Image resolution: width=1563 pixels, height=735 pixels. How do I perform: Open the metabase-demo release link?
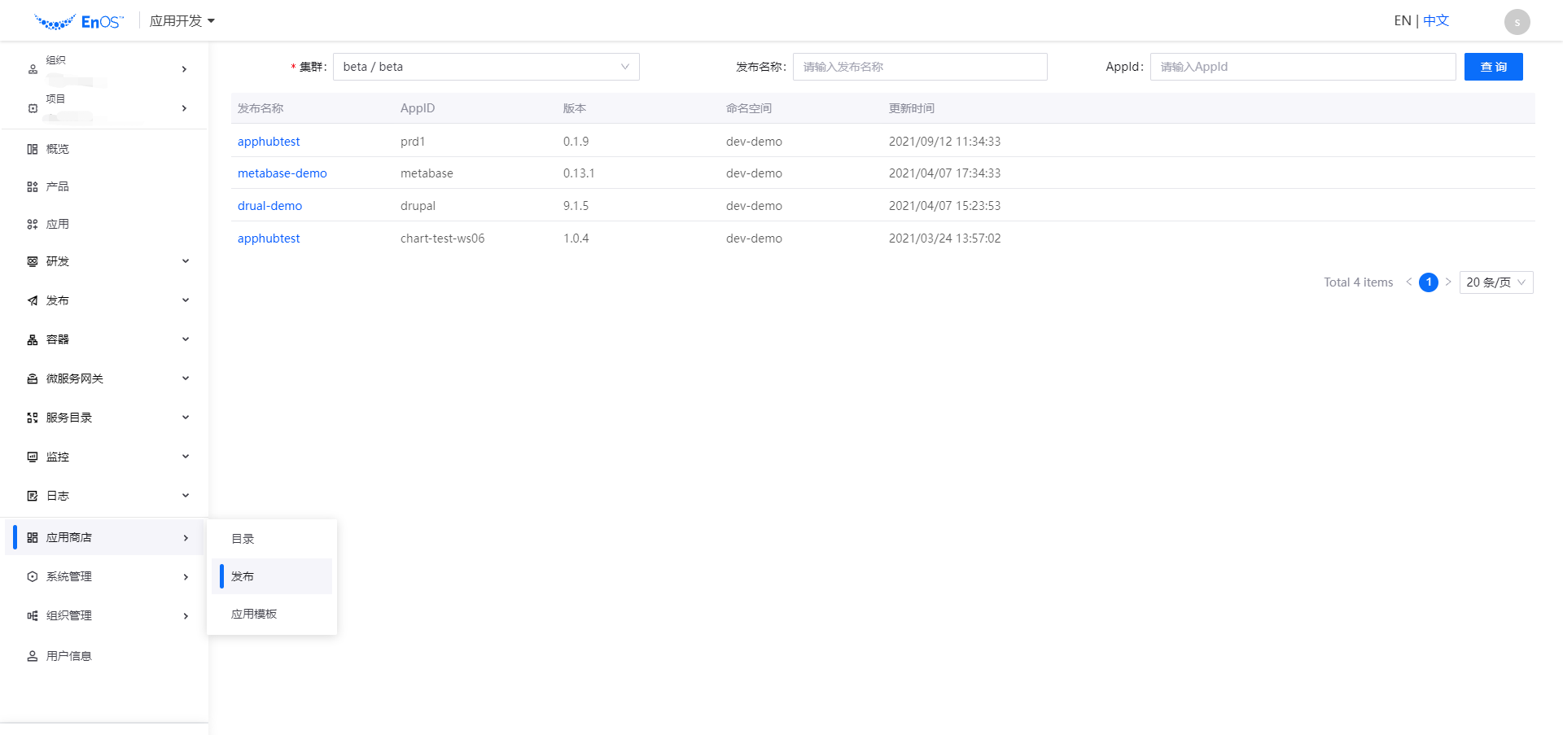click(x=282, y=173)
